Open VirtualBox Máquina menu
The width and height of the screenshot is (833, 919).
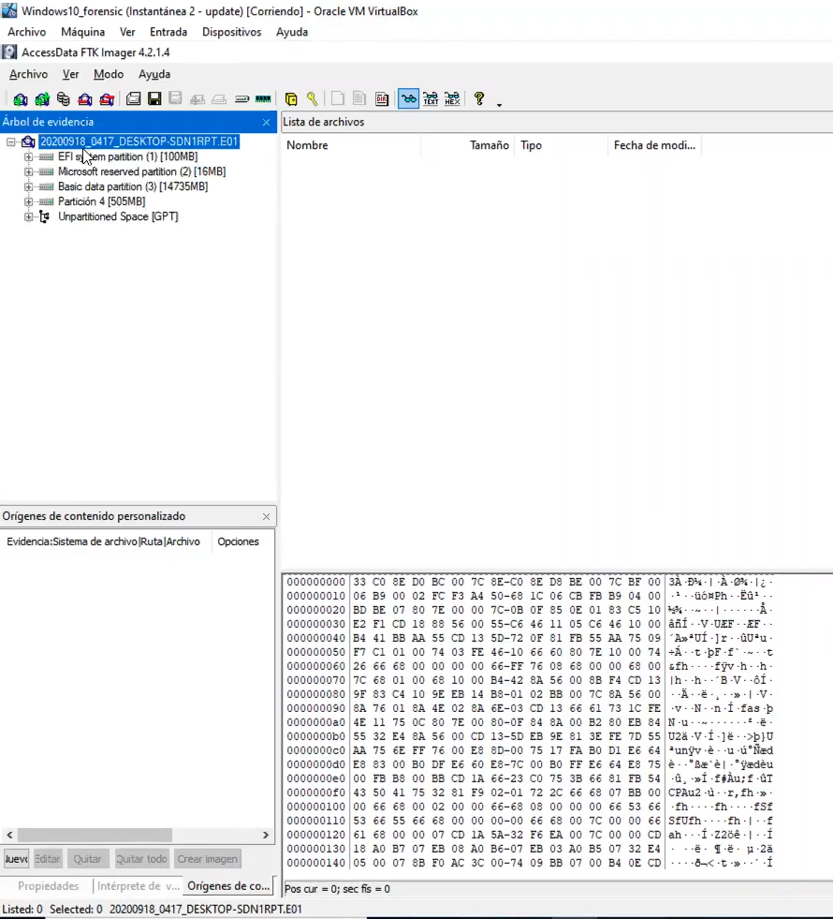(83, 32)
